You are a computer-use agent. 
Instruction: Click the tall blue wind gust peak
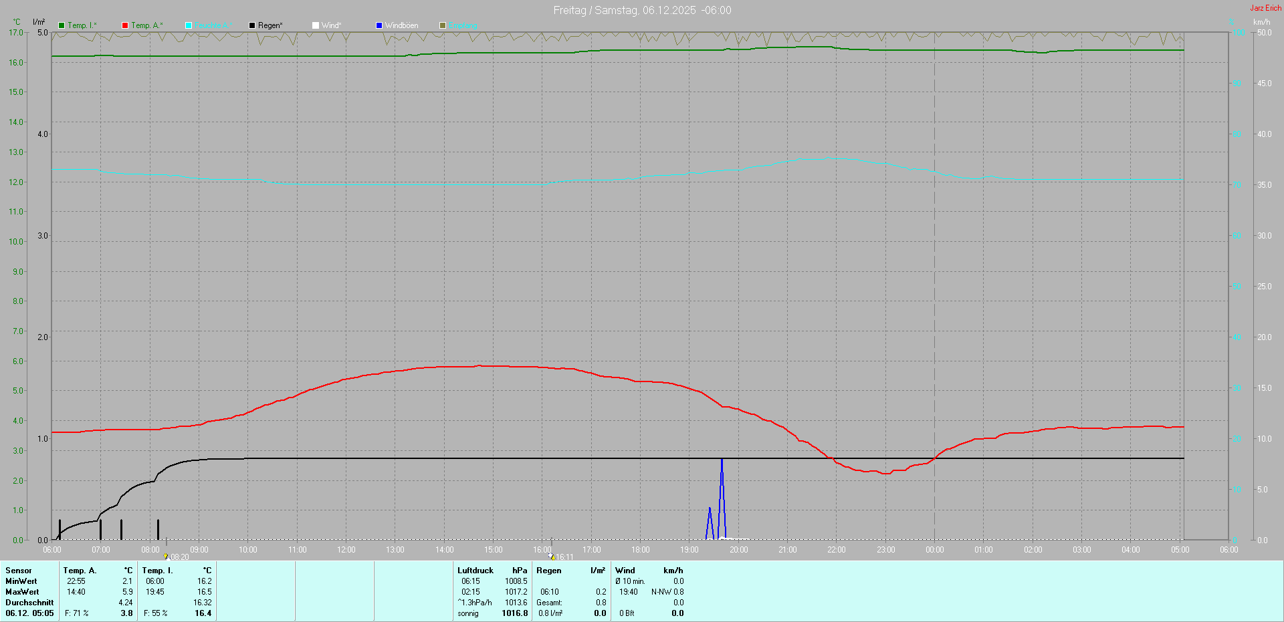pos(722,468)
